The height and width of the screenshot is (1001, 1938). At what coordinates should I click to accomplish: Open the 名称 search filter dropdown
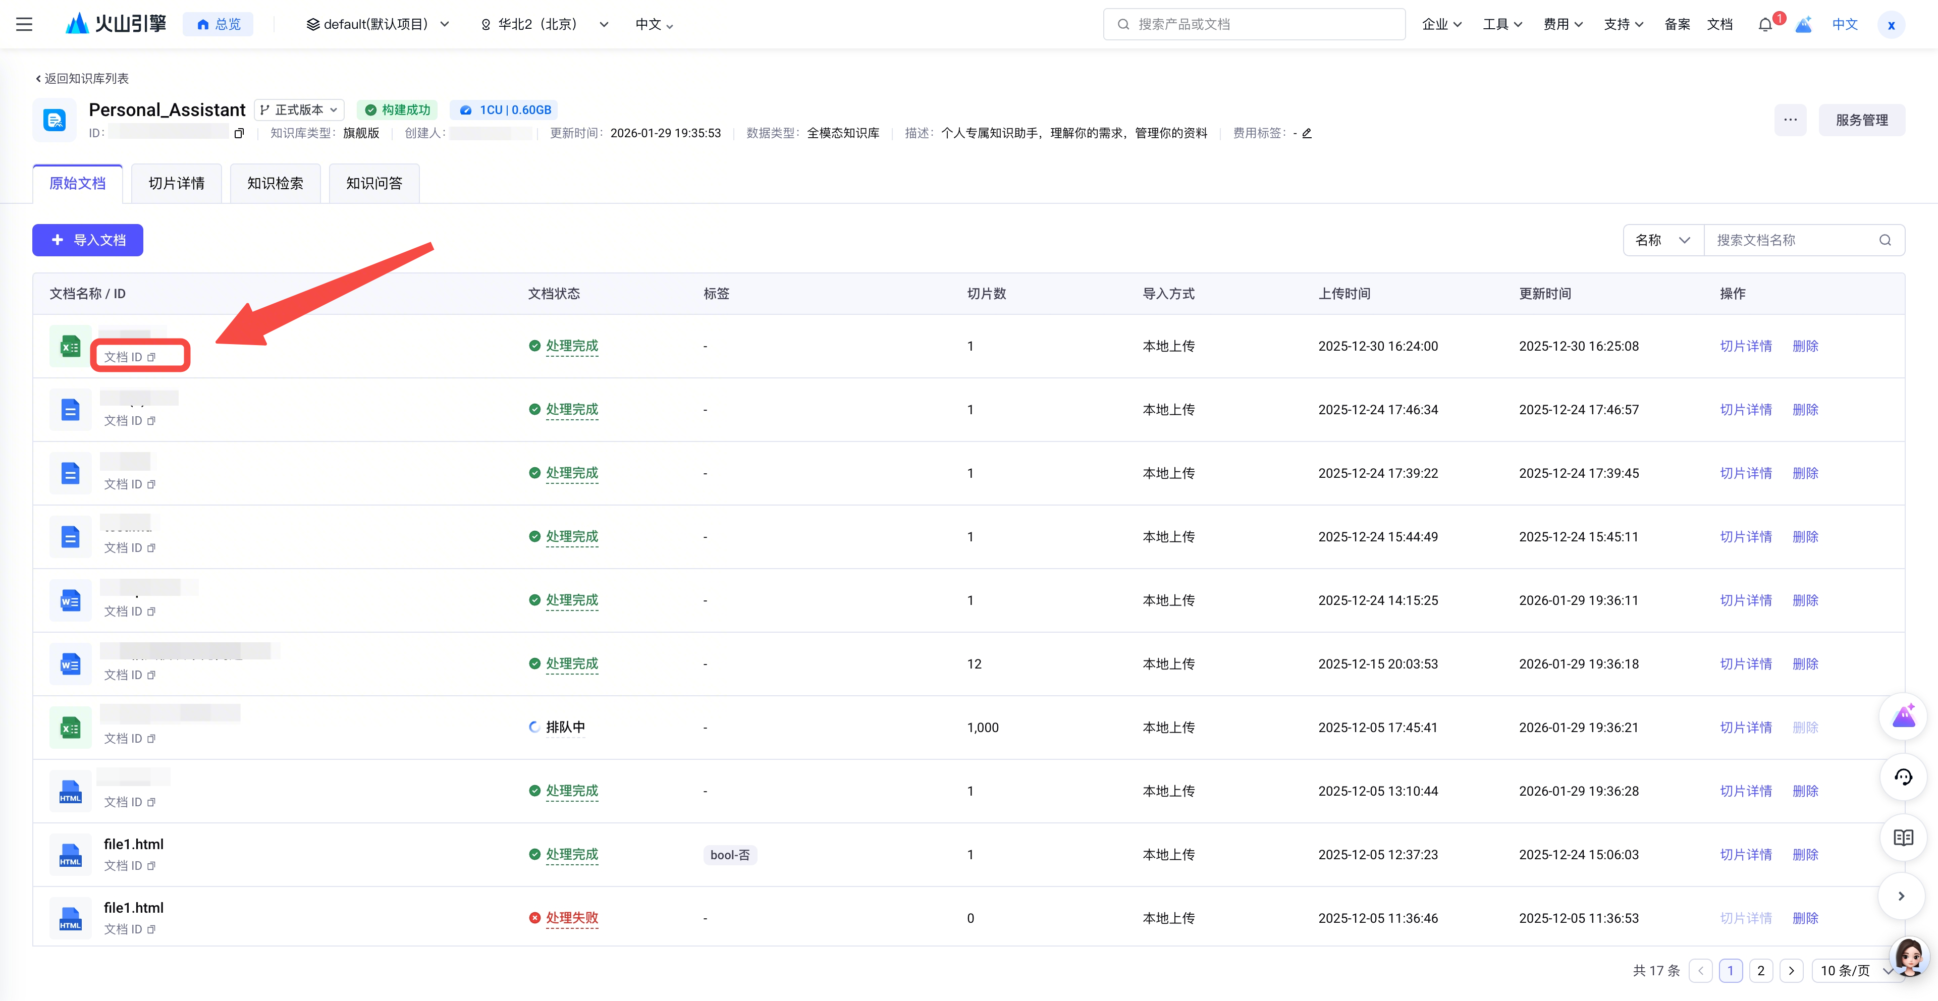coord(1662,240)
